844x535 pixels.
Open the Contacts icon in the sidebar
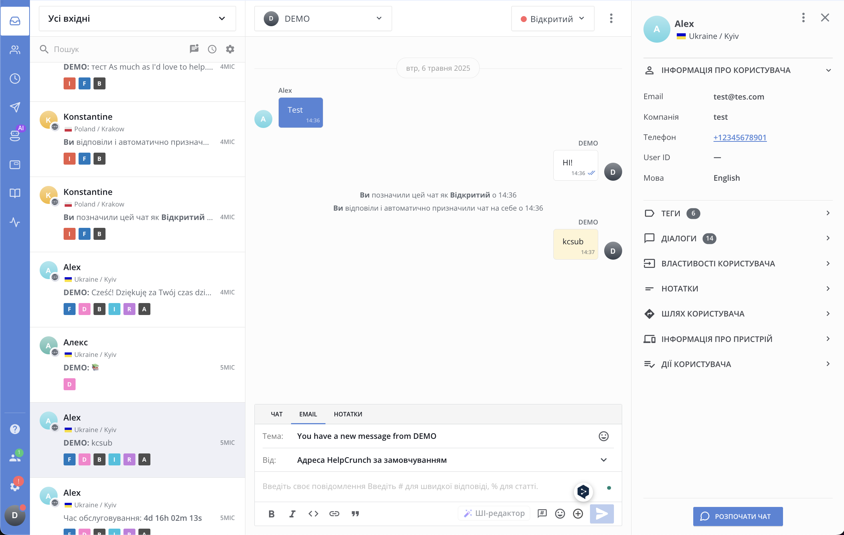(x=15, y=50)
